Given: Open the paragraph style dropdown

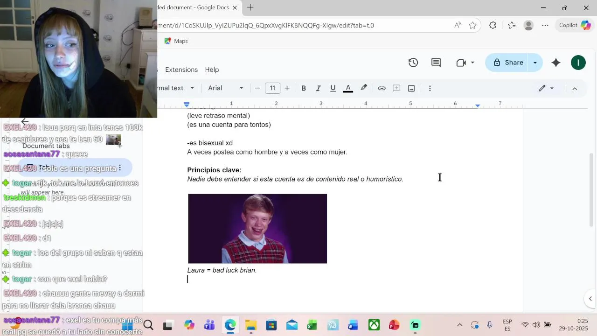Looking at the screenshot, I should [176, 88].
